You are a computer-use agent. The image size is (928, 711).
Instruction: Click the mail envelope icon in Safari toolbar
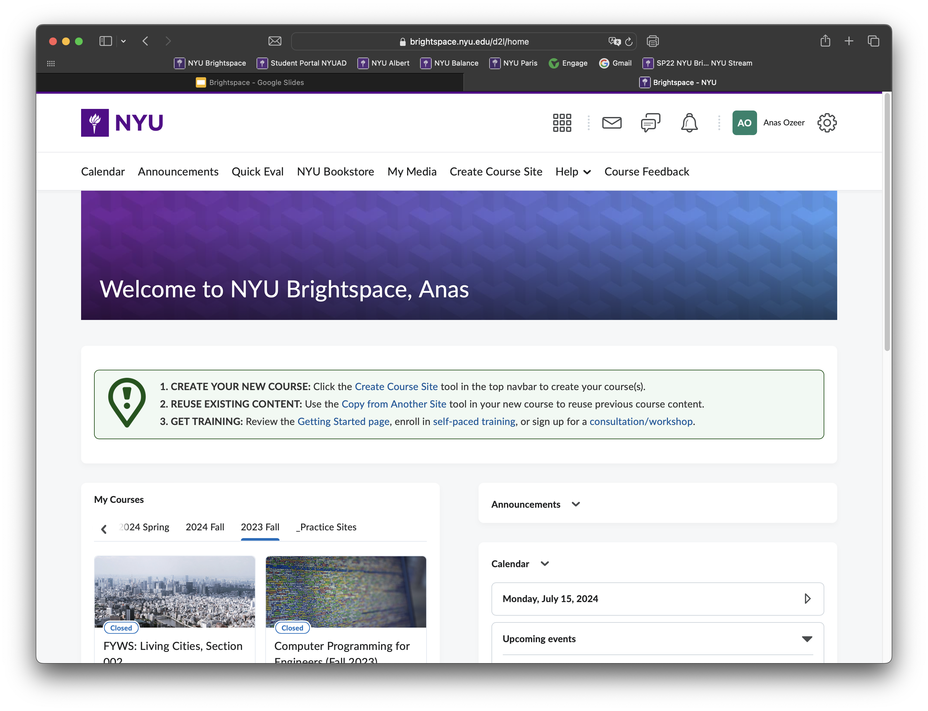275,41
